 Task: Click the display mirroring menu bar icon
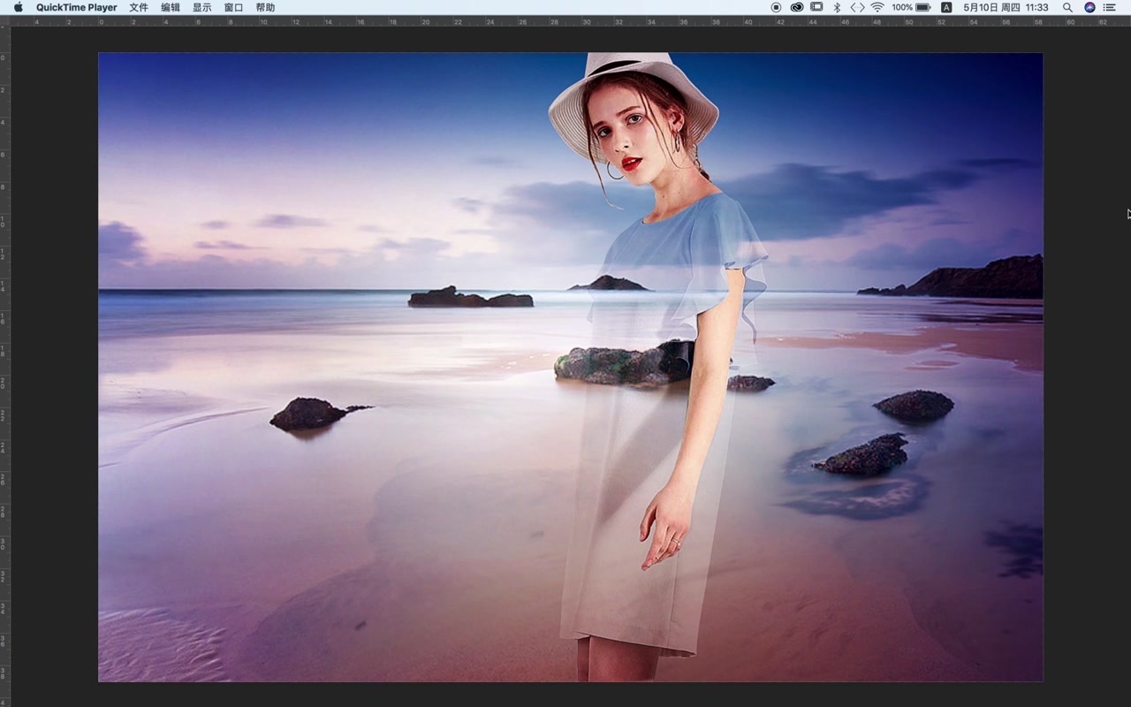[816, 7]
